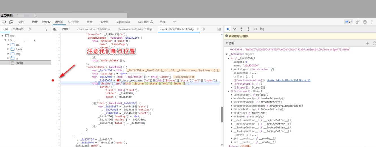Screen dimensions: 376x147
Task: Click the 37 issues counter button
Action: 349,22
